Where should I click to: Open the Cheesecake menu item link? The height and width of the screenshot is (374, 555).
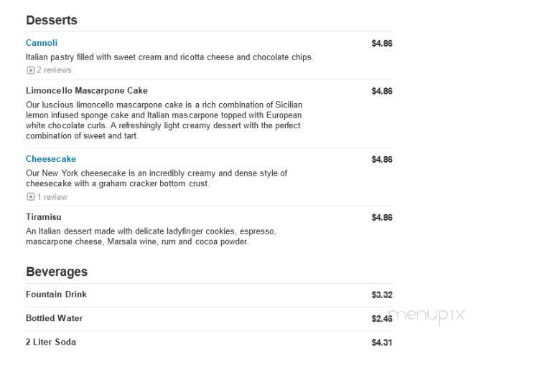coord(51,159)
